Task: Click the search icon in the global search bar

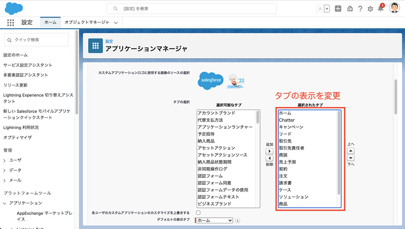Action: [115, 9]
